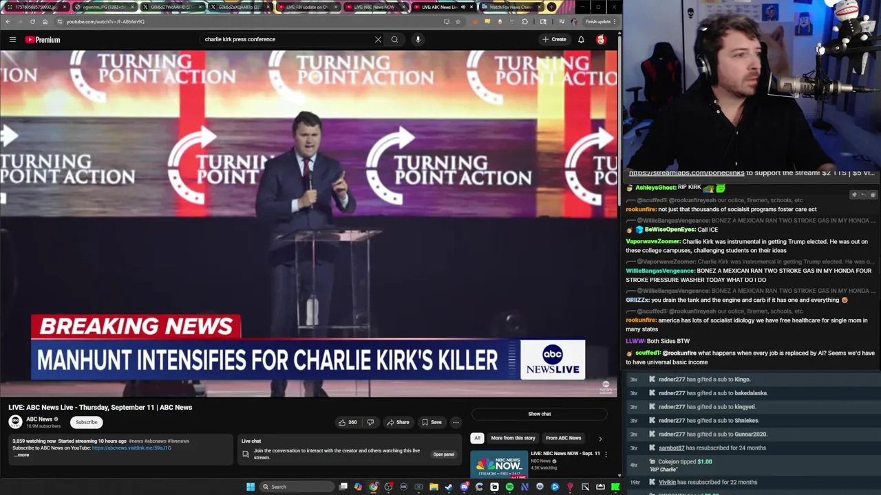Select the More from this story chip

pyautogui.click(x=513, y=438)
